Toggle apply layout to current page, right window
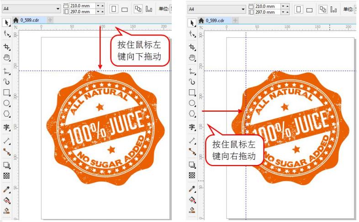The height and width of the screenshot is (222, 359). click(334, 10)
